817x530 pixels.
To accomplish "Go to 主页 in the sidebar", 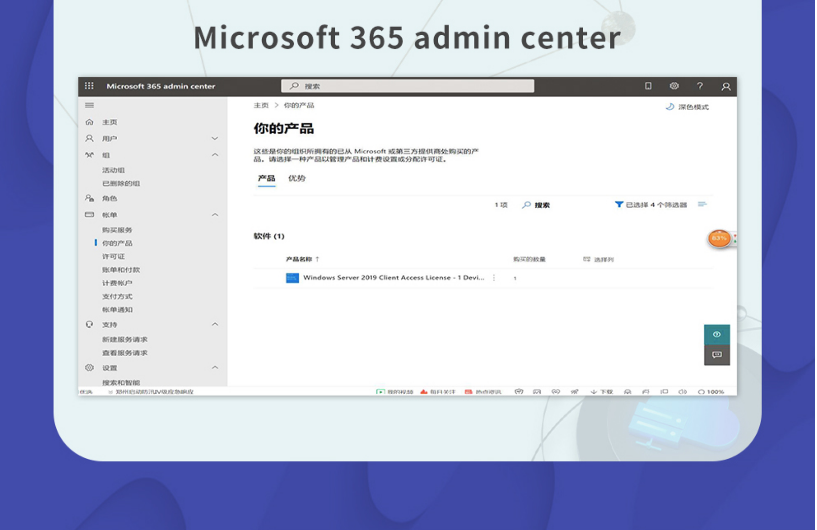I will (x=109, y=122).
